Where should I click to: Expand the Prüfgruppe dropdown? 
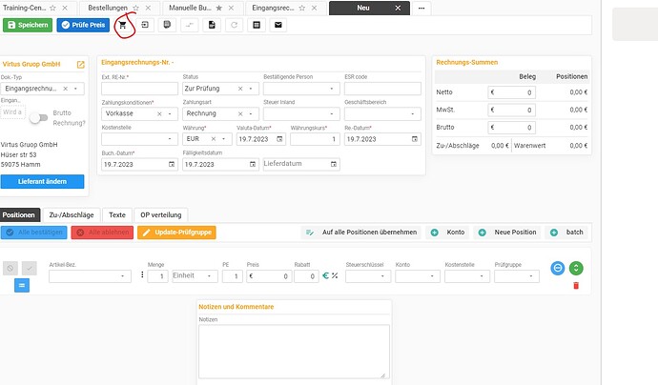click(x=531, y=276)
